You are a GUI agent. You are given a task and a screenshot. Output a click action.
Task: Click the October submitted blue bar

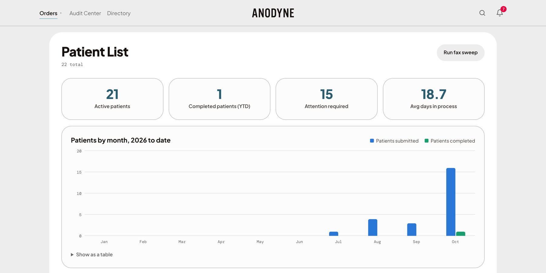click(451, 202)
